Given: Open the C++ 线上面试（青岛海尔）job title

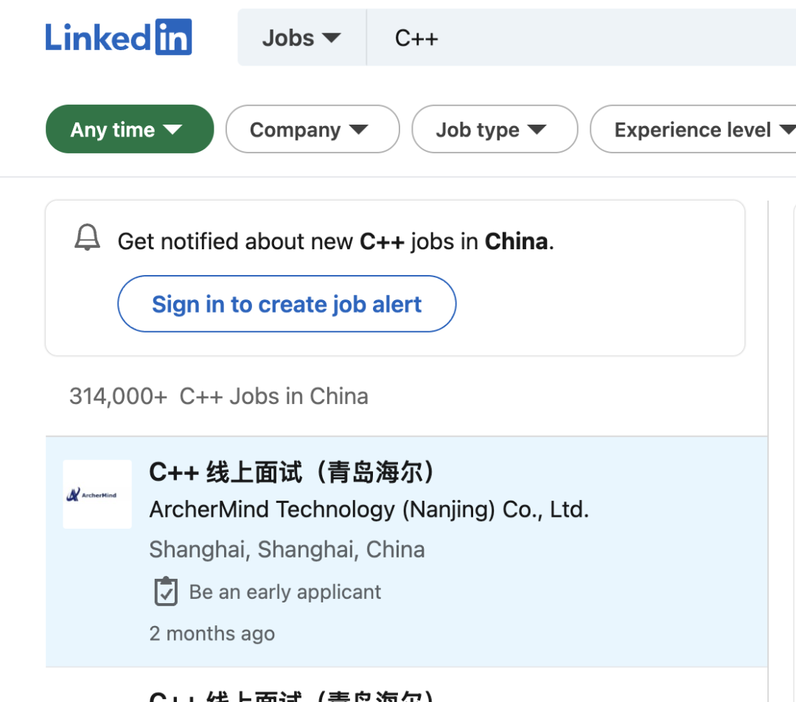Looking at the screenshot, I should tap(291, 472).
